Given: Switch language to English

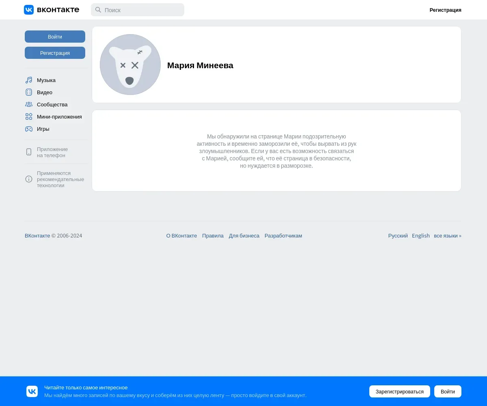Looking at the screenshot, I should tap(420, 235).
